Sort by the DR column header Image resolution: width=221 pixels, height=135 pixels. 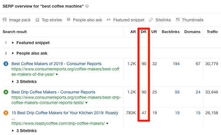tap(144, 32)
